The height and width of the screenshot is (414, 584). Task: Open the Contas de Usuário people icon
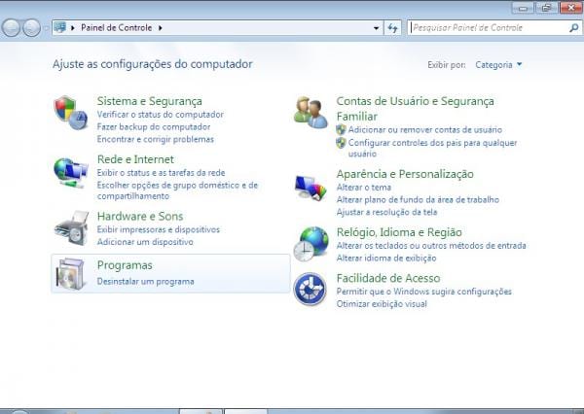click(310, 113)
